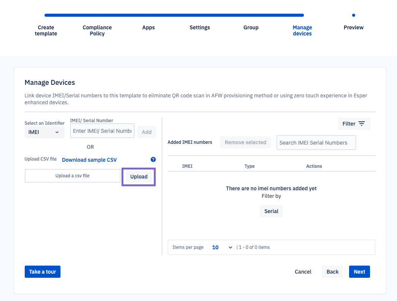This screenshot has height=301, width=397.
Task: Click the Add button
Action: click(x=147, y=132)
